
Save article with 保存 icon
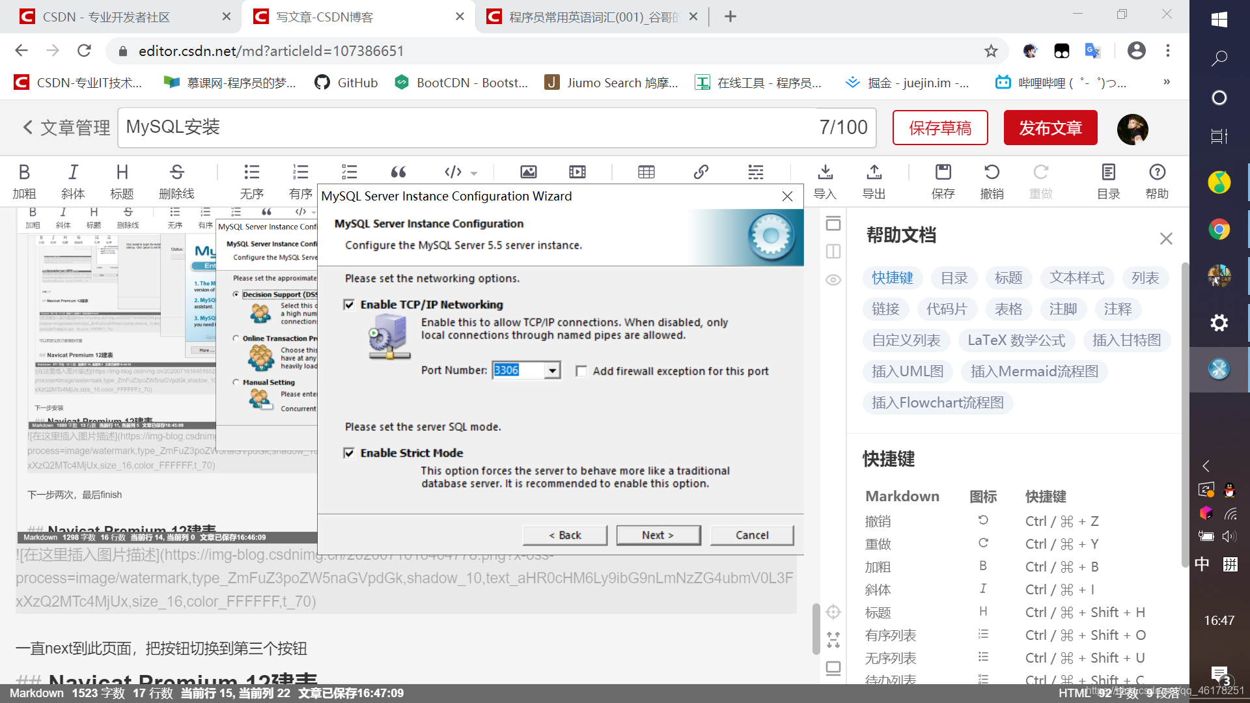(x=943, y=181)
